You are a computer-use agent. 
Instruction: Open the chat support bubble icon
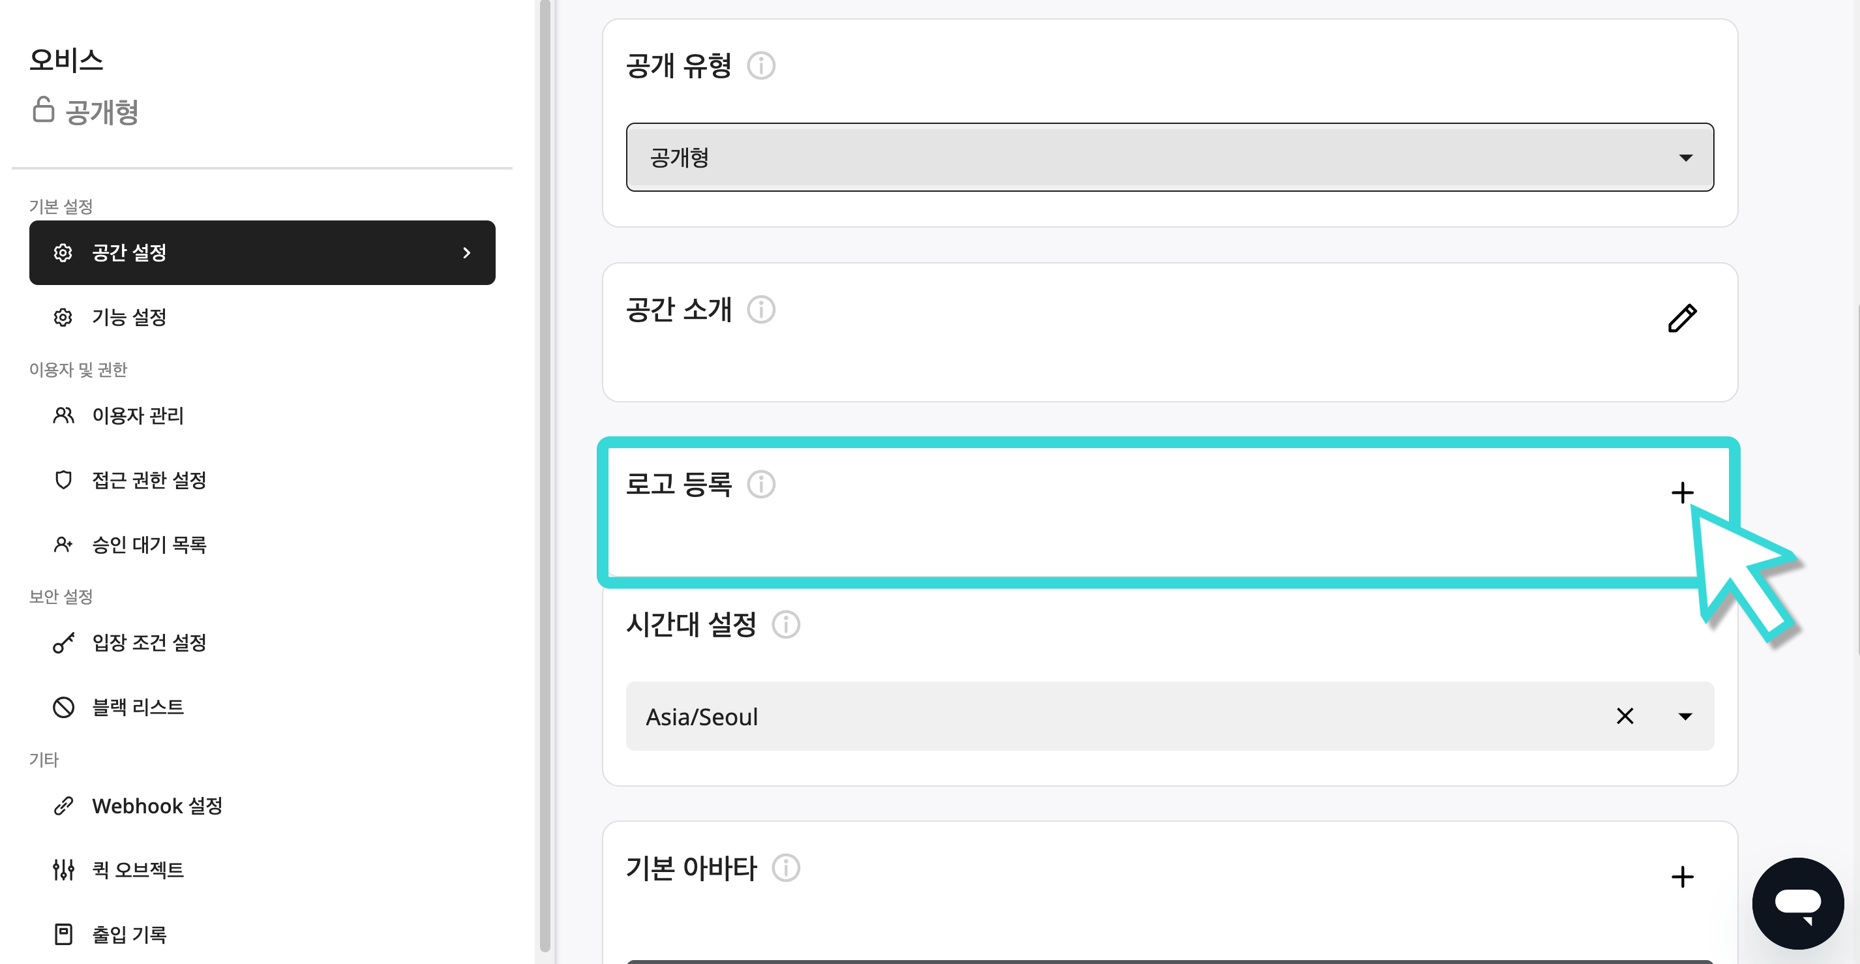[x=1797, y=903]
